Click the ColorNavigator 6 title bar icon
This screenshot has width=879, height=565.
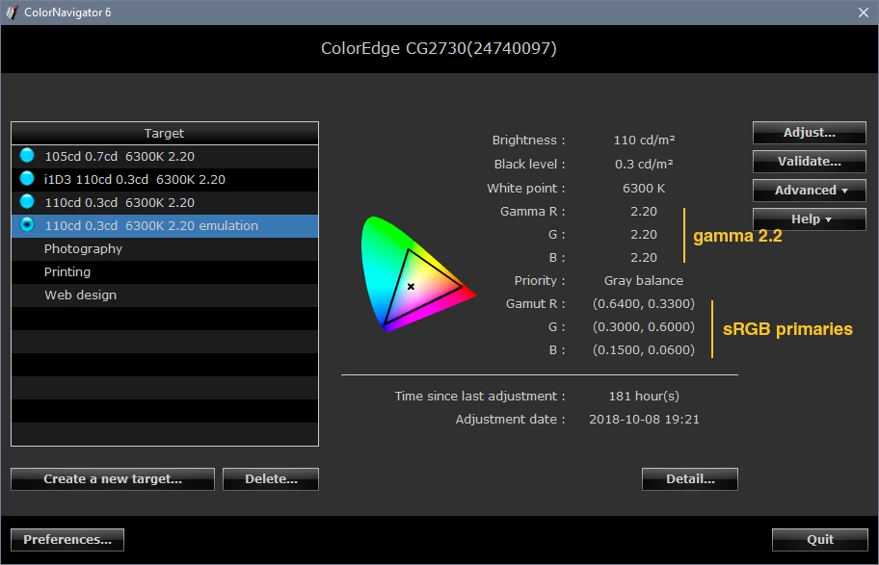[13, 12]
